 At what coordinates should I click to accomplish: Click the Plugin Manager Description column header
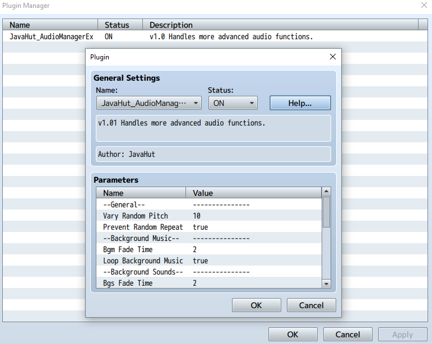point(280,25)
